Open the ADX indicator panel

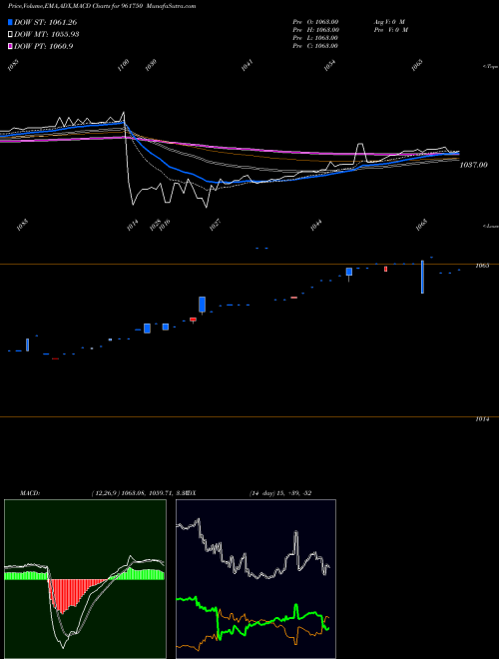click(255, 579)
